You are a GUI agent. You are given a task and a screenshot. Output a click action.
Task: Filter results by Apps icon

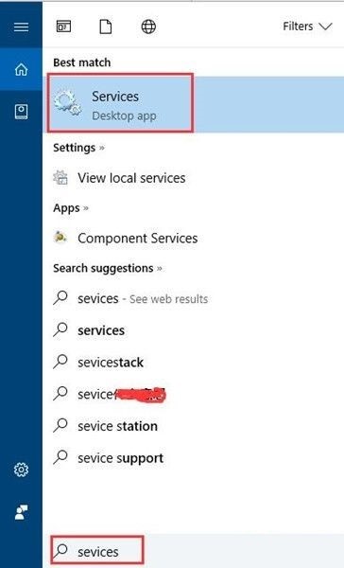point(63,27)
